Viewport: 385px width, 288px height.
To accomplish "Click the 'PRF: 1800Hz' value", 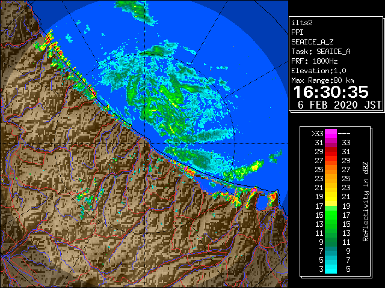I will [314, 61].
